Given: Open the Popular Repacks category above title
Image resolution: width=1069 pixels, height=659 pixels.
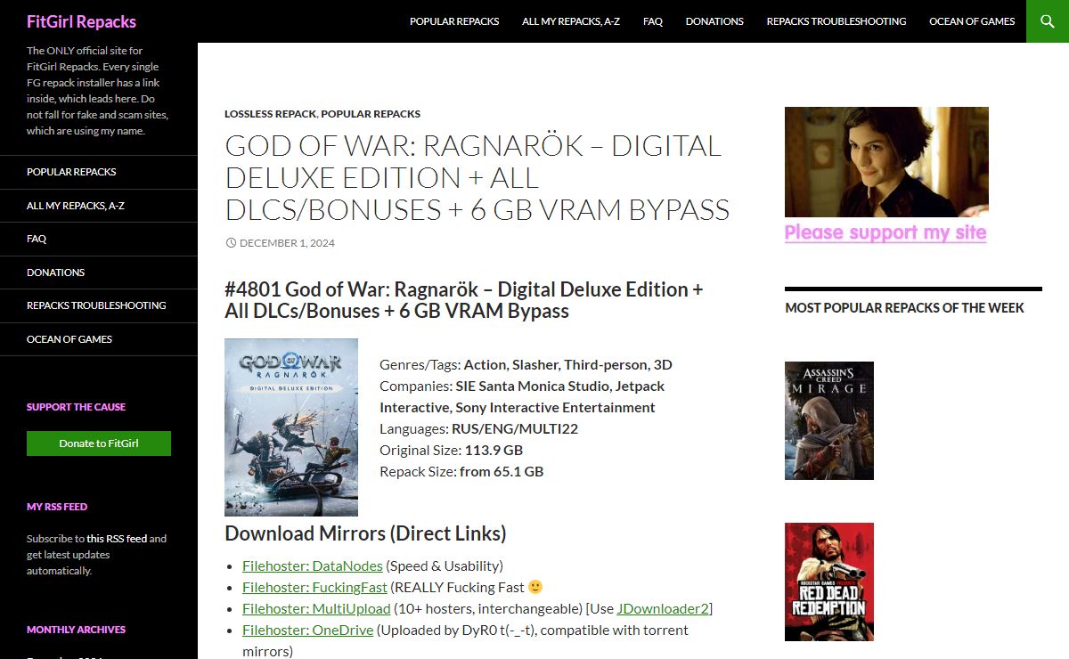Looking at the screenshot, I should point(371,114).
